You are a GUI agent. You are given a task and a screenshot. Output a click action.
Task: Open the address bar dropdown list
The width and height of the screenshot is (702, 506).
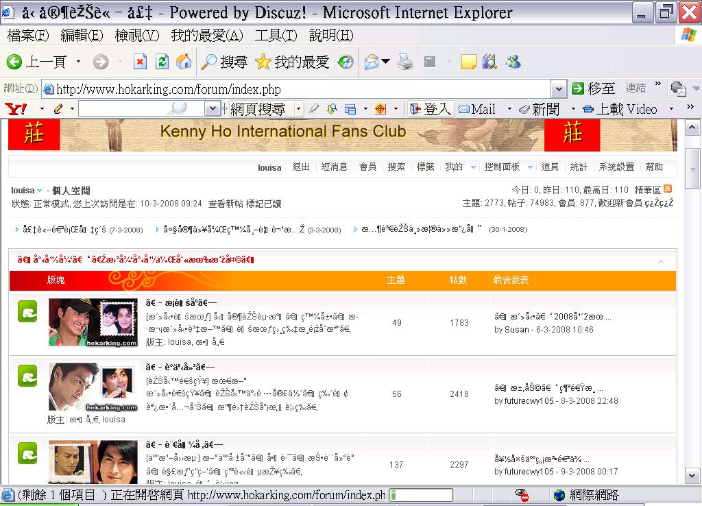tap(558, 89)
